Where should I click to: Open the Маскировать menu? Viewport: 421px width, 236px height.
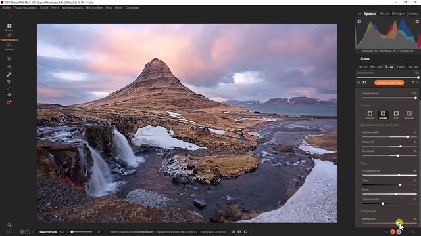[72, 7]
